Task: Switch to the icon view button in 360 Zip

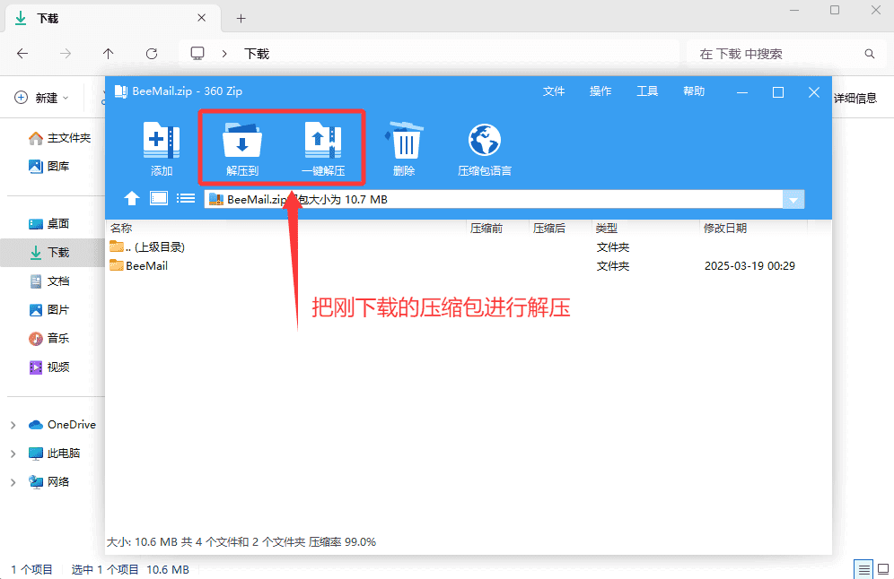Action: 159,198
